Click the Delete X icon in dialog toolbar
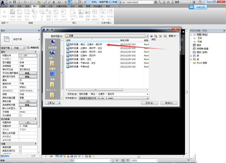226x163 pixels. 160,36
